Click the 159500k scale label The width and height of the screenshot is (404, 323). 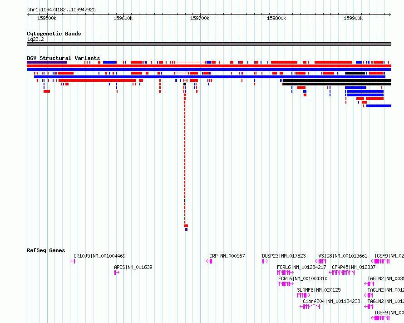tap(47, 18)
